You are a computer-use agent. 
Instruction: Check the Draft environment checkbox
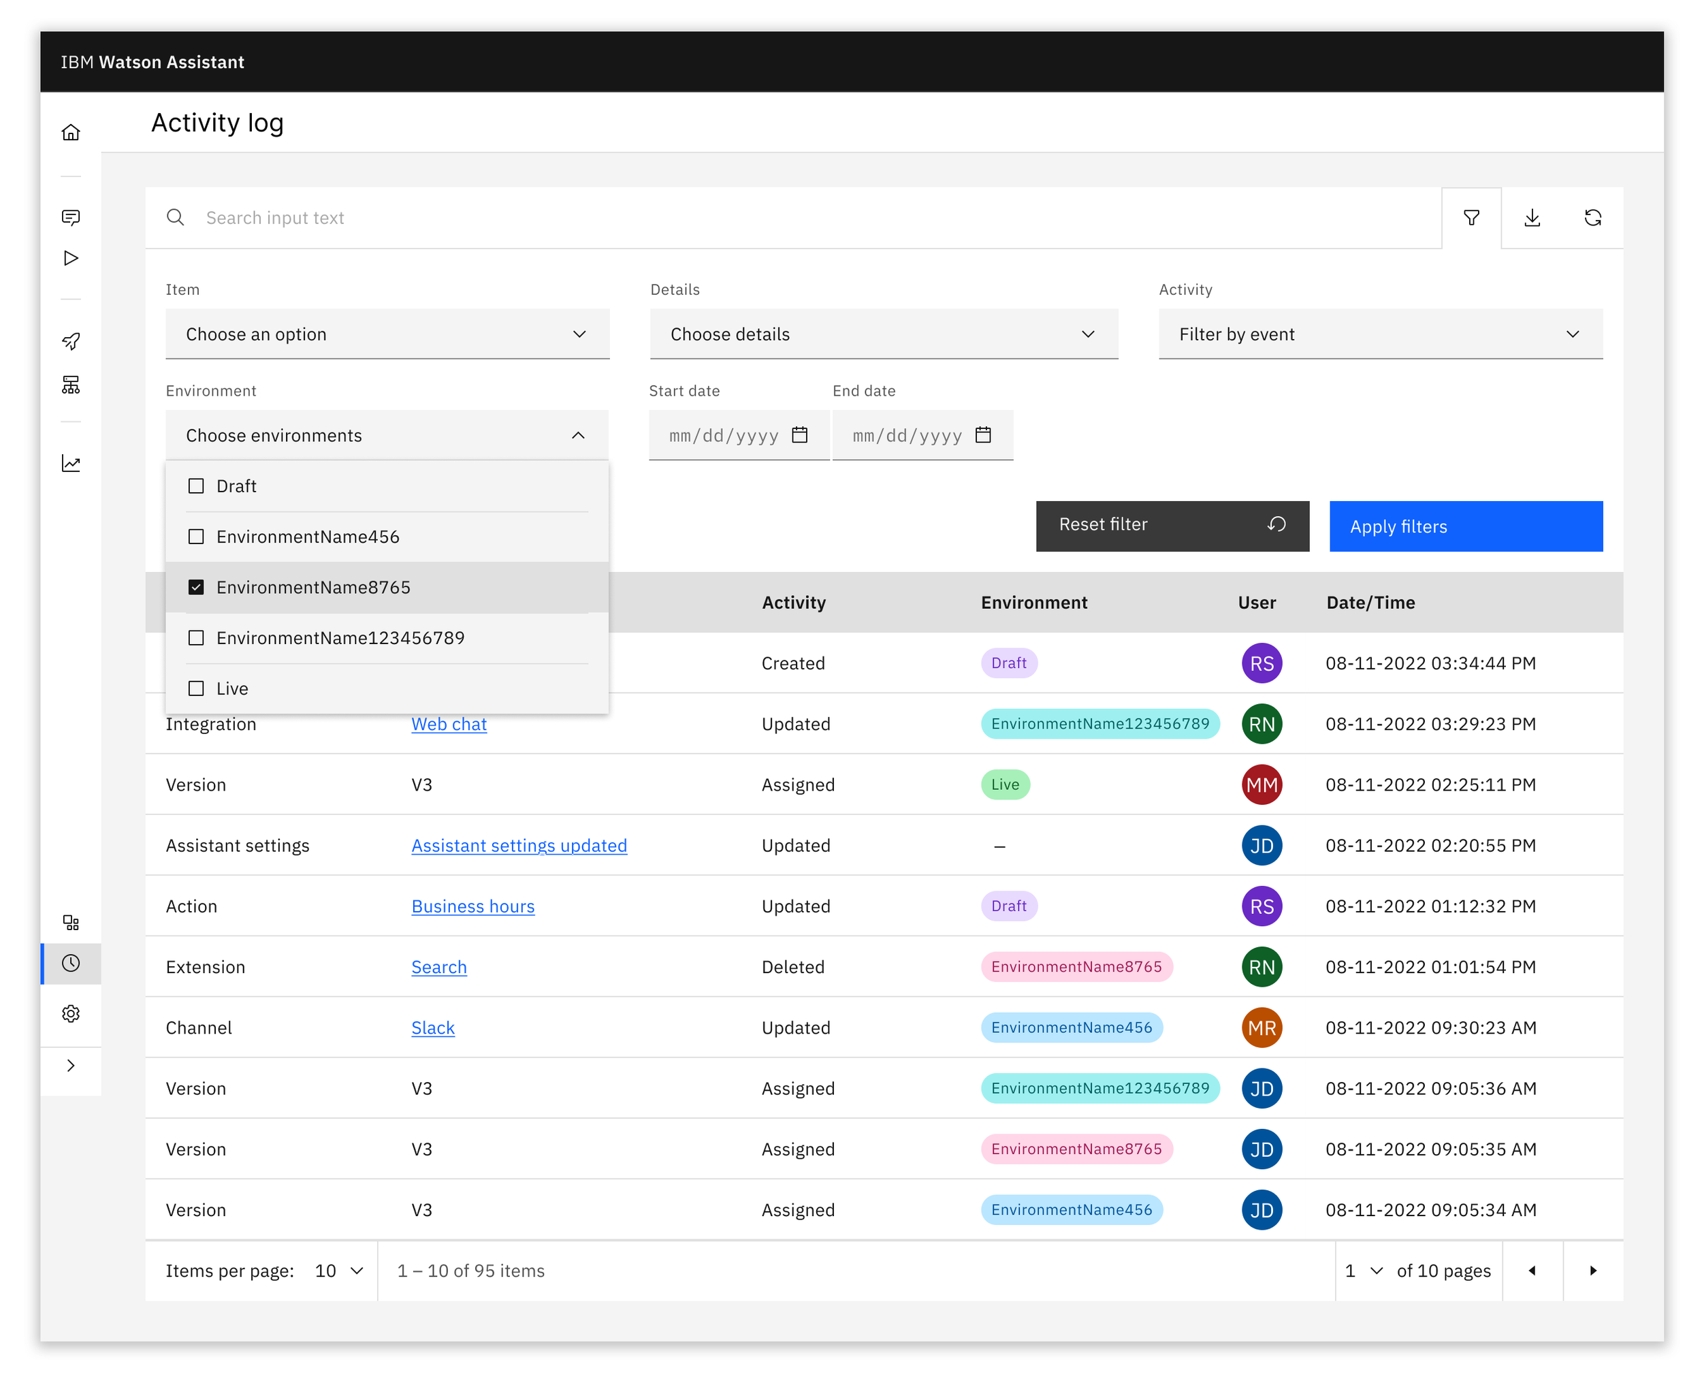point(196,485)
